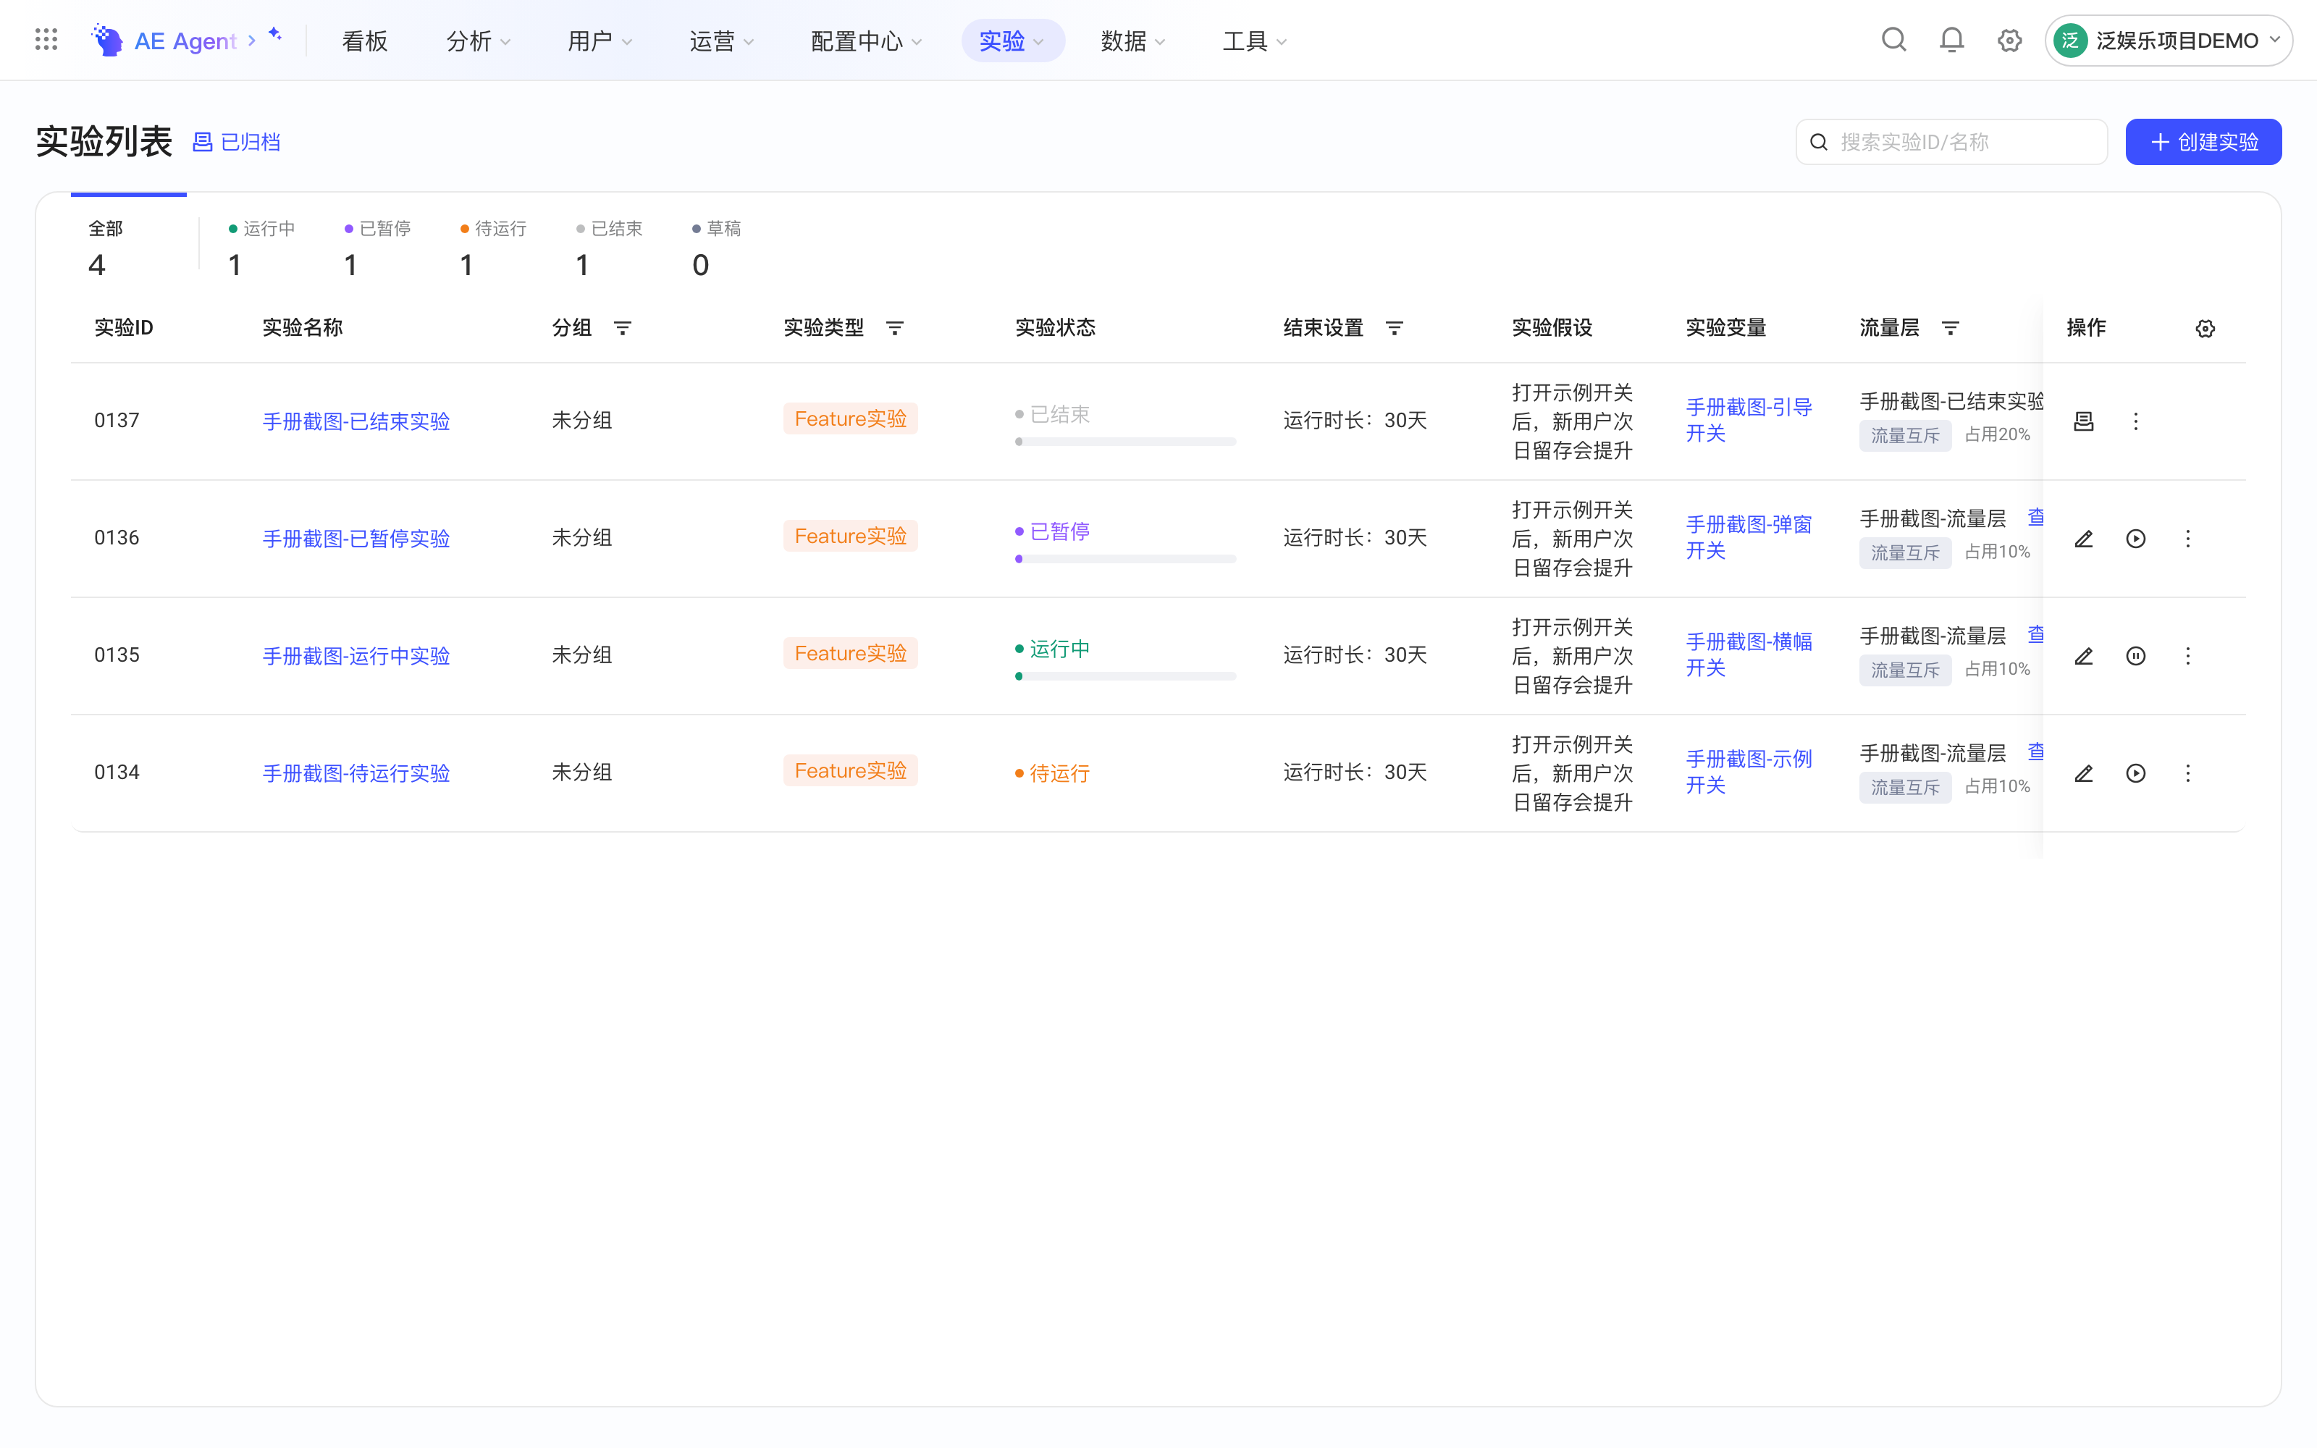Filter list by 运行中 status

[x=261, y=247]
